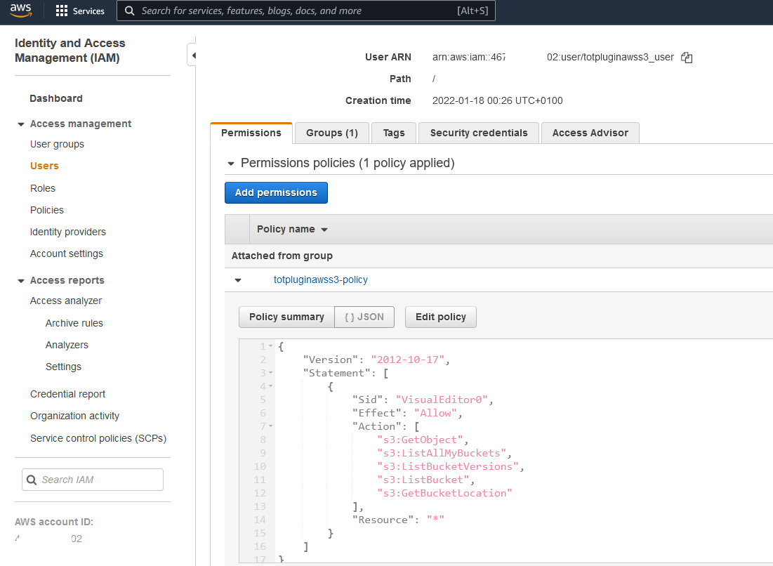Click the Edit policy button

tap(440, 317)
